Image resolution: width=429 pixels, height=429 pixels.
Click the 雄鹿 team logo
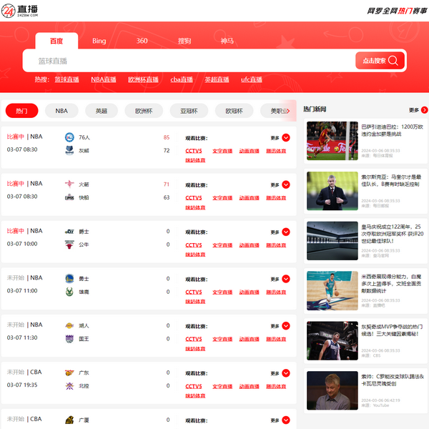point(69,291)
